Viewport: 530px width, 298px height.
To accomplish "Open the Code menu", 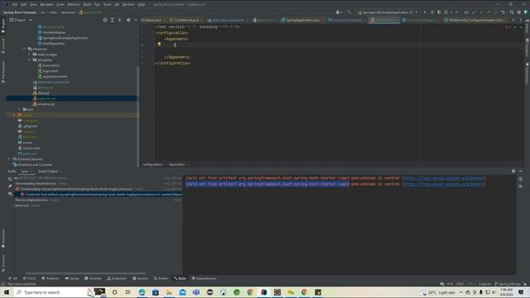I will click(60, 4).
